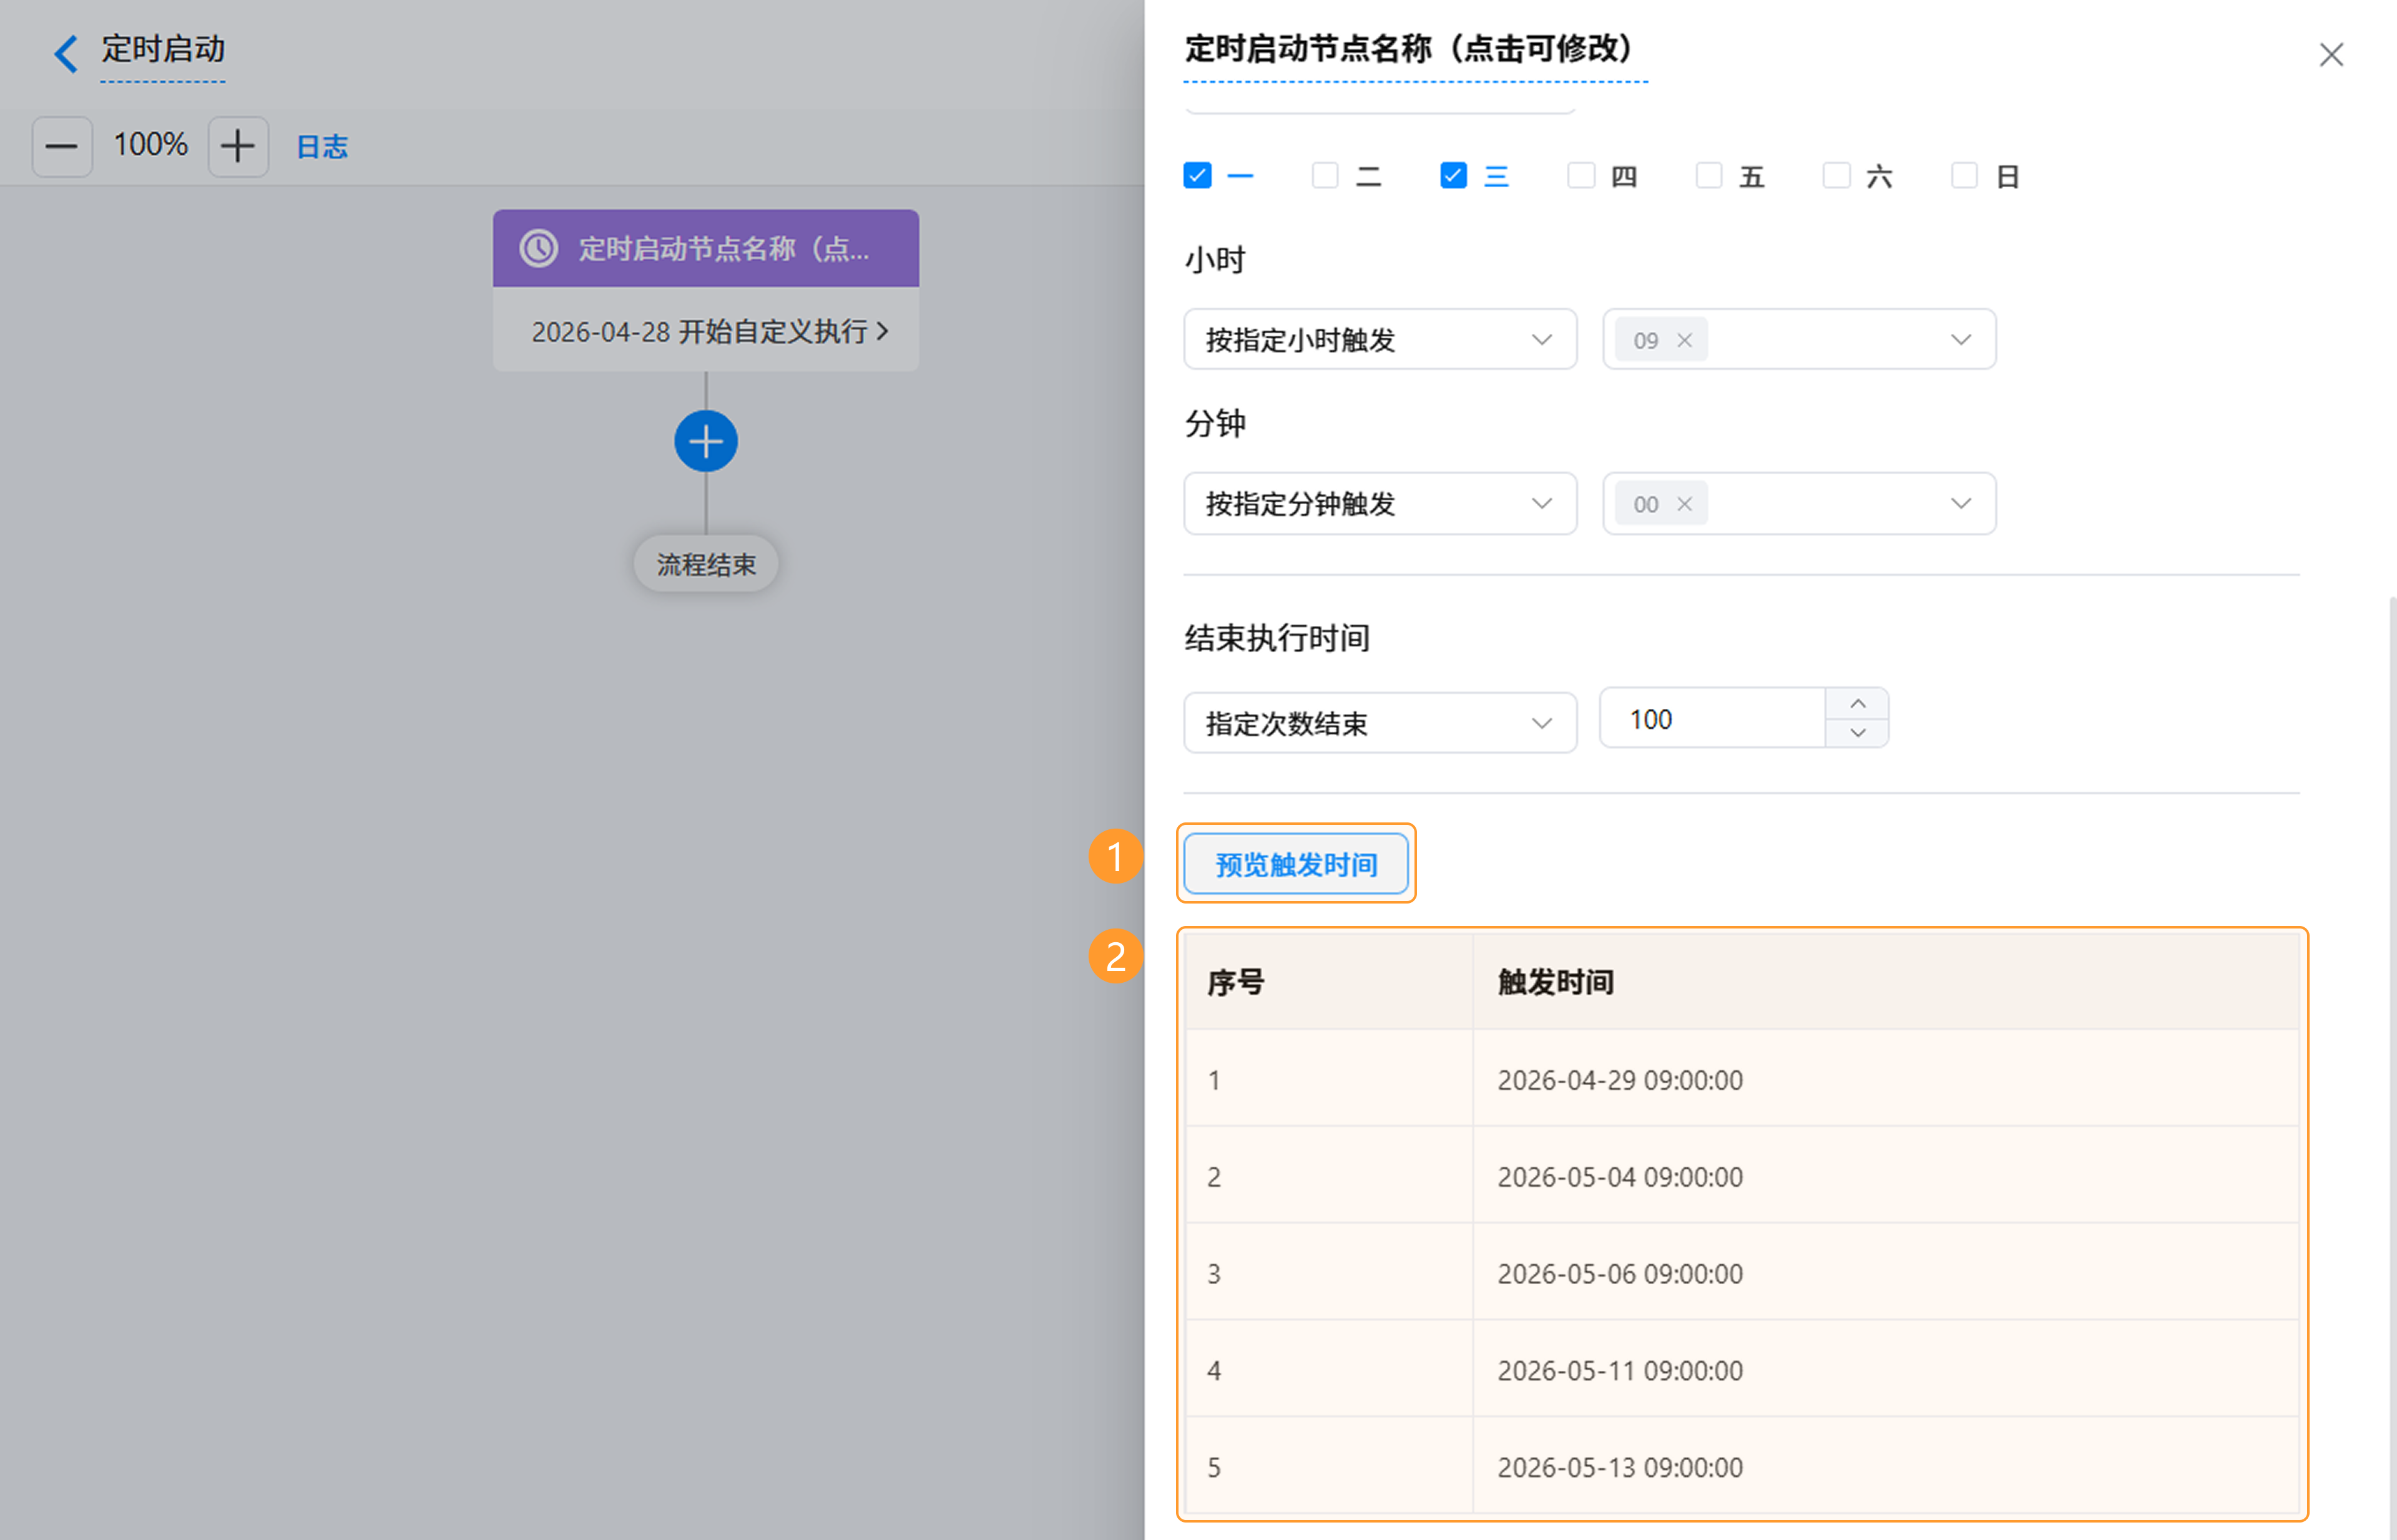Select the purple 定时启动节点名称 node header
This screenshot has width=2397, height=1540.
(705, 248)
